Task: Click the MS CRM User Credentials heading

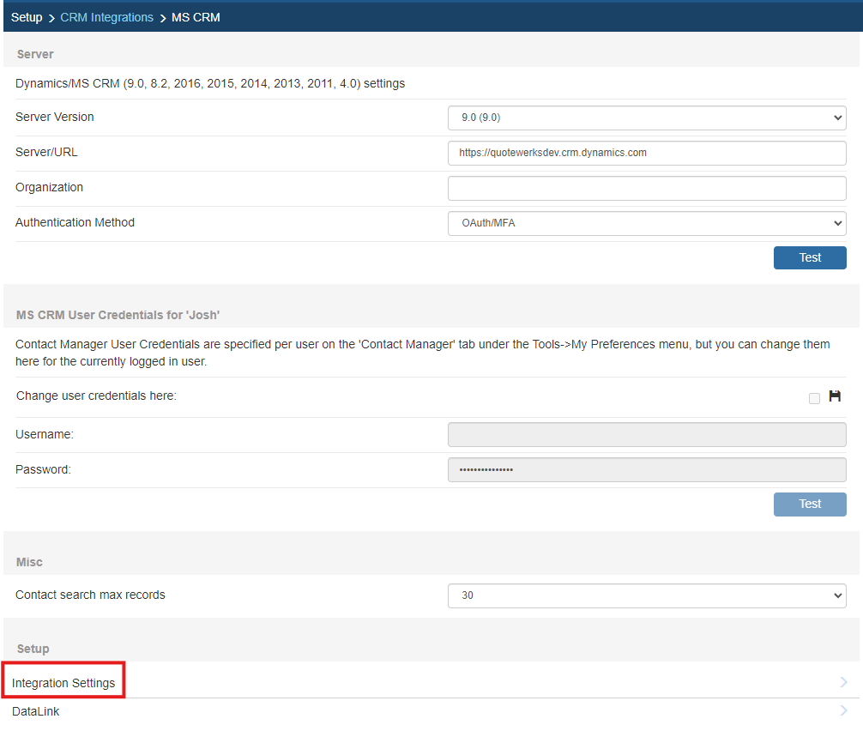Action: 118,315
